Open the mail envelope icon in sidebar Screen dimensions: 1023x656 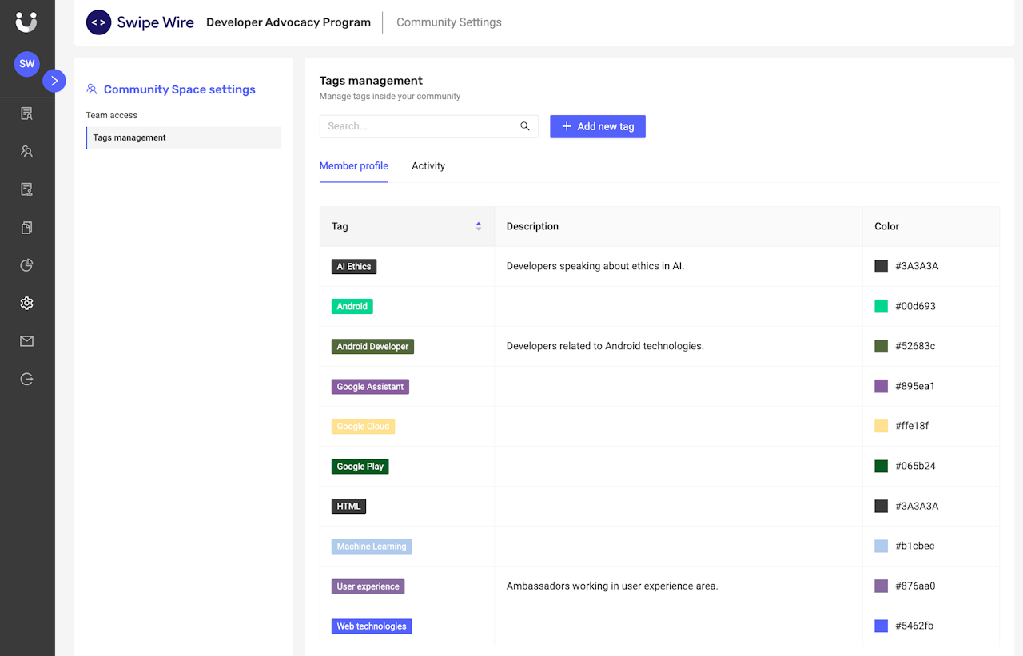tap(26, 341)
